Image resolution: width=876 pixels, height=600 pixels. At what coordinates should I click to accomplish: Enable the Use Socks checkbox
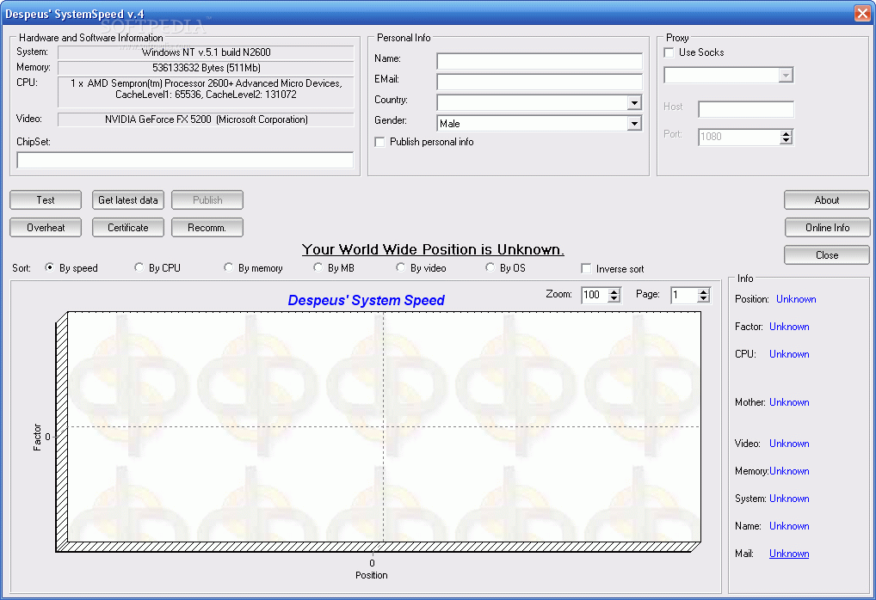pyautogui.click(x=669, y=52)
